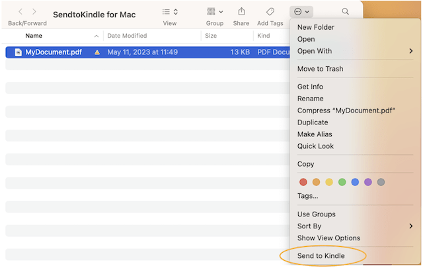Viewport: 423px width, 268px height.
Task: Apply the red color tag
Action: [303, 182]
